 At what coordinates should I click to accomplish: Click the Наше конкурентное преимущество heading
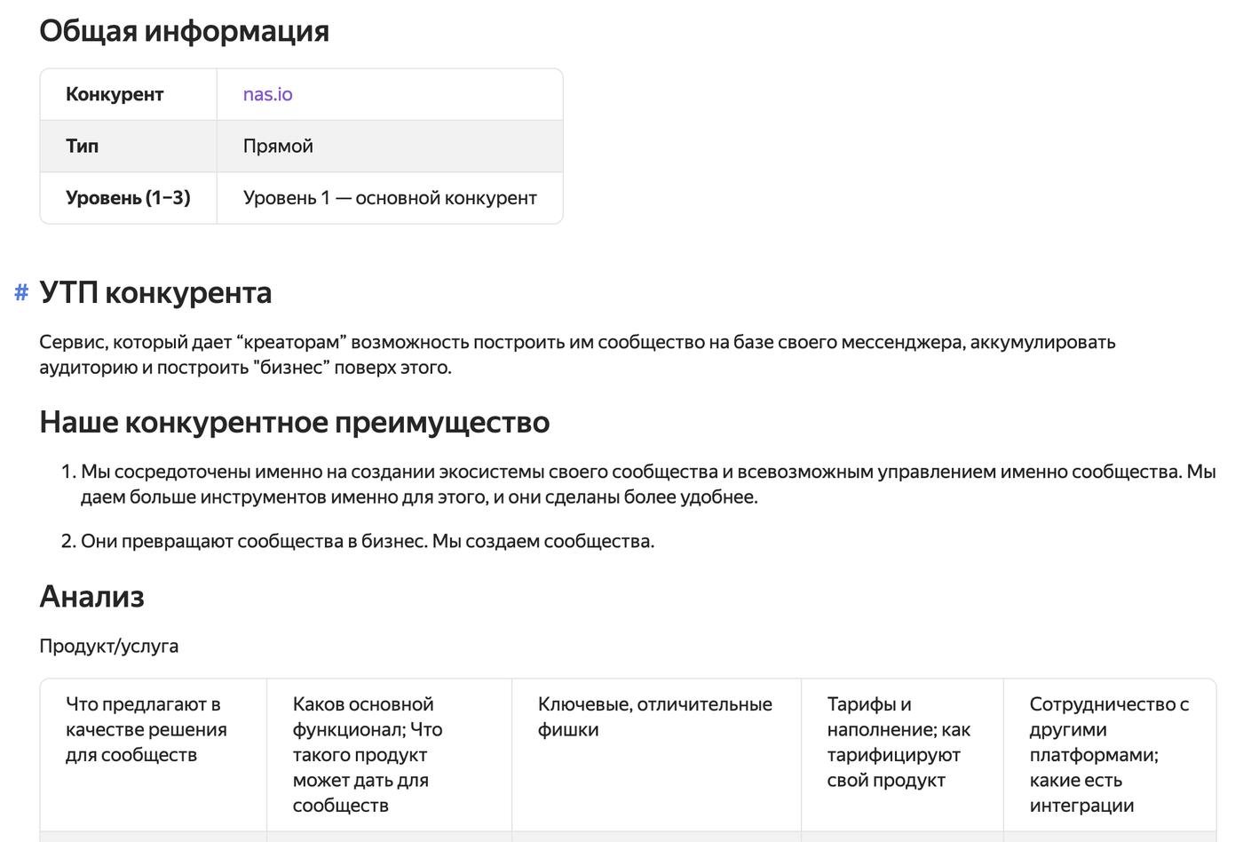(294, 422)
